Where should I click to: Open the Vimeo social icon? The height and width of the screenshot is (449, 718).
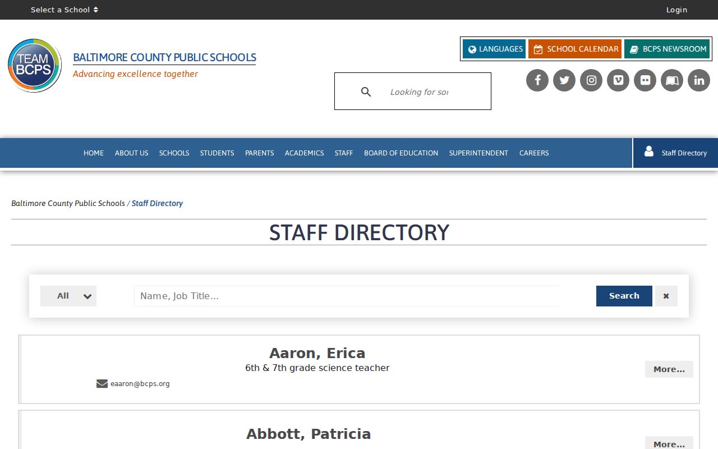pos(618,80)
